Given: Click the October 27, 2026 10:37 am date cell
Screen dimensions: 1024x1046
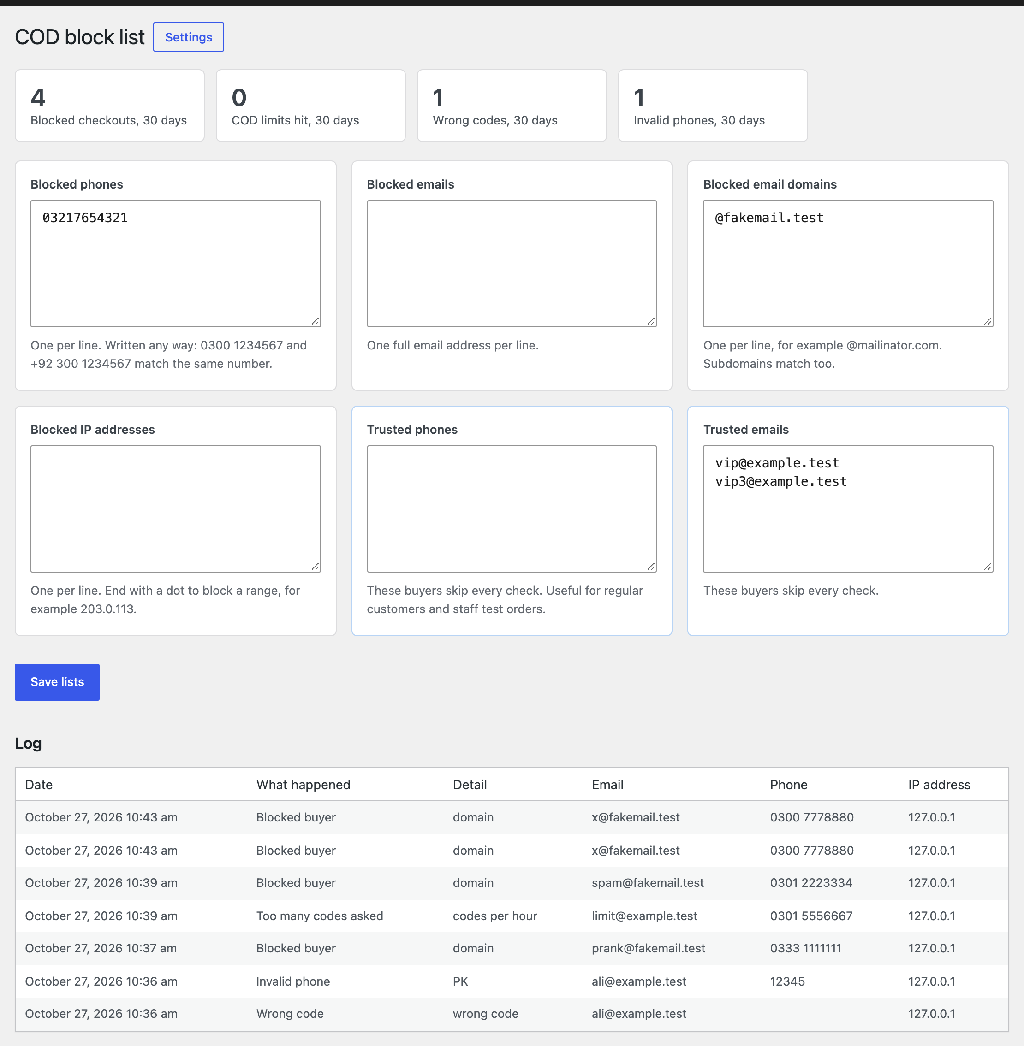Looking at the screenshot, I should 101,948.
